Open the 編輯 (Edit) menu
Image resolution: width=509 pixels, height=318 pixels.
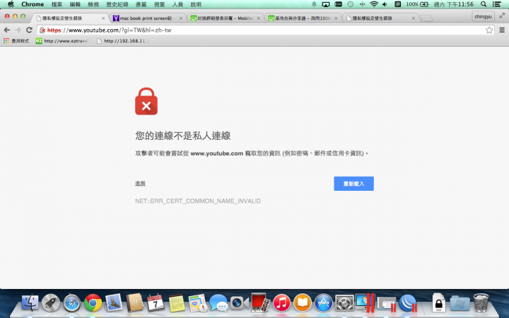[x=75, y=4]
